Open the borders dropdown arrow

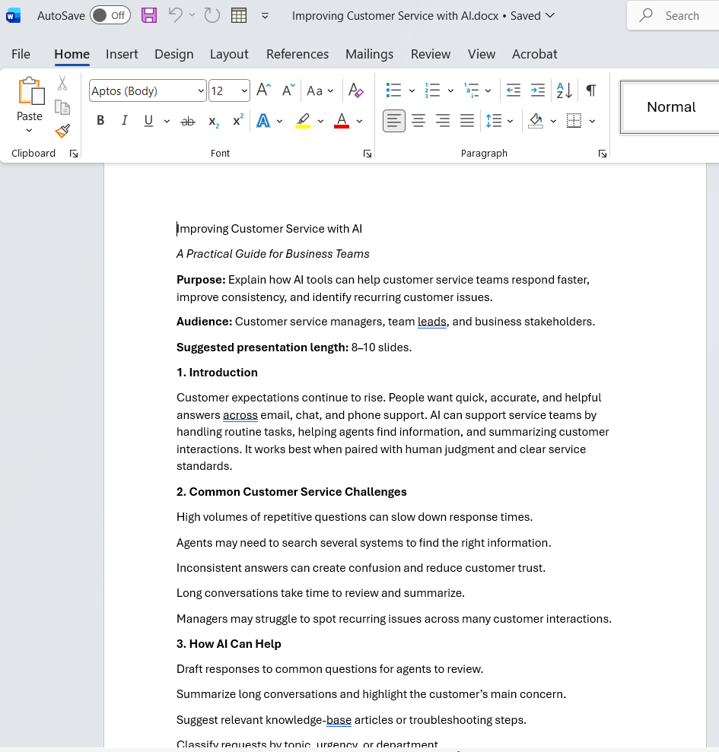tap(592, 122)
